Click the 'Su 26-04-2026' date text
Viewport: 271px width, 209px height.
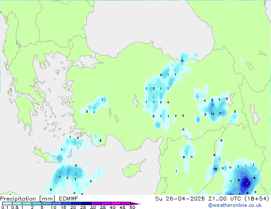[x=180, y=199]
